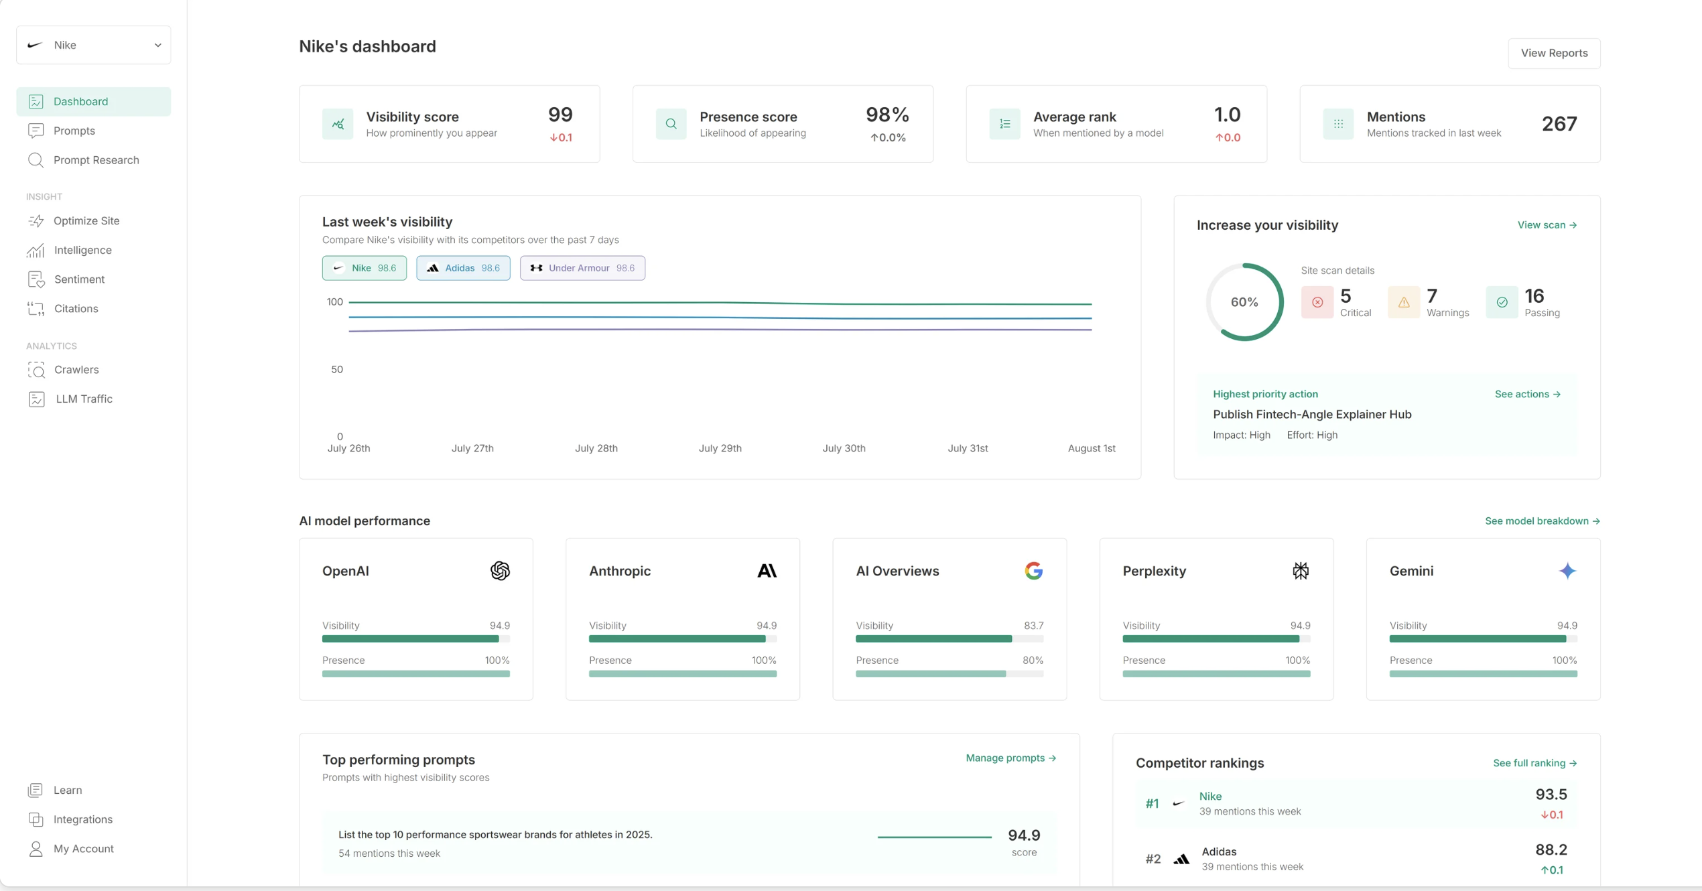Click the 60% site scan progress ring
This screenshot has height=891, width=1702.
click(x=1244, y=302)
